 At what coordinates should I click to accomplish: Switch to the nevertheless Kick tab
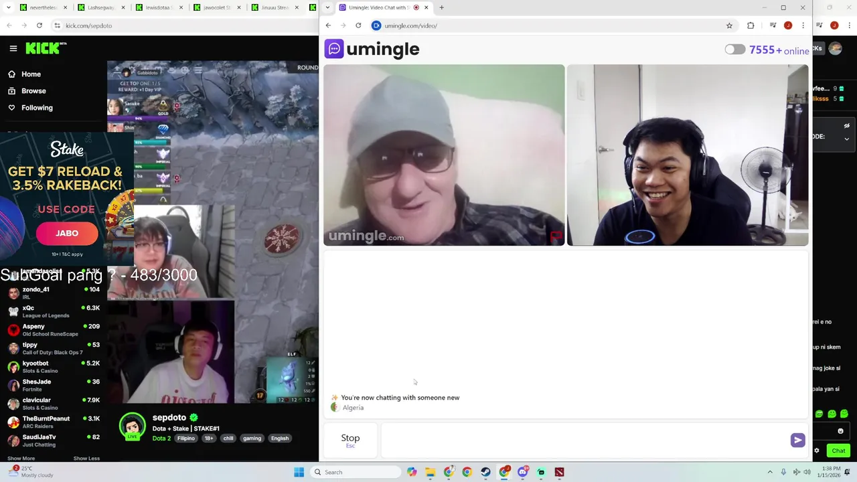click(x=43, y=7)
